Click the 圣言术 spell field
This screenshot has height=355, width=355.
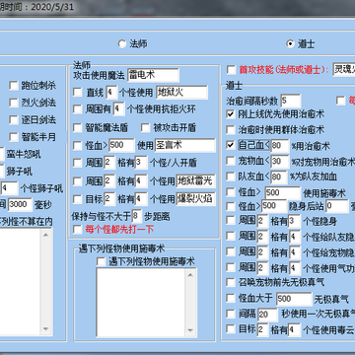coord(185,145)
